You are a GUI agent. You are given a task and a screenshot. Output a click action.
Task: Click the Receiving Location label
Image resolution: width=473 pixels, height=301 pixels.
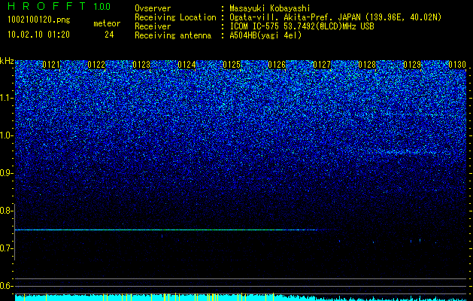(175, 17)
